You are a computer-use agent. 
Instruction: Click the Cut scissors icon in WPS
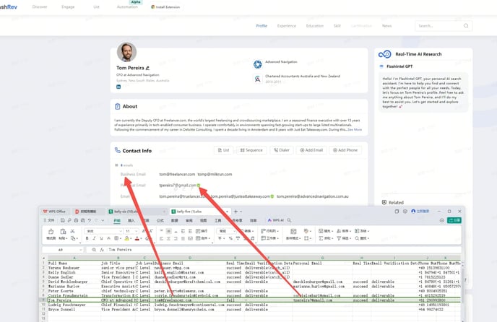pos(72,231)
